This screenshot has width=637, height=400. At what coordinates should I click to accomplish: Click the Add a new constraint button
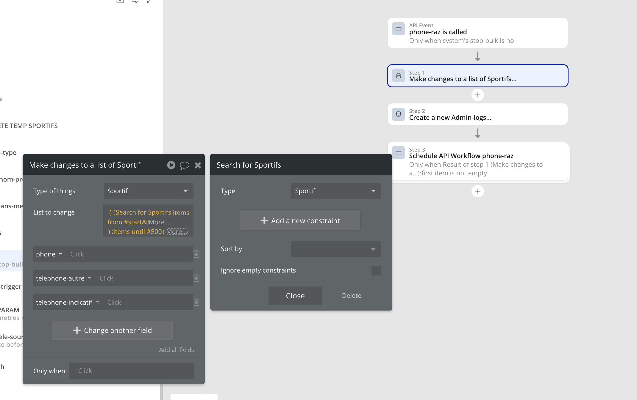[300, 221]
